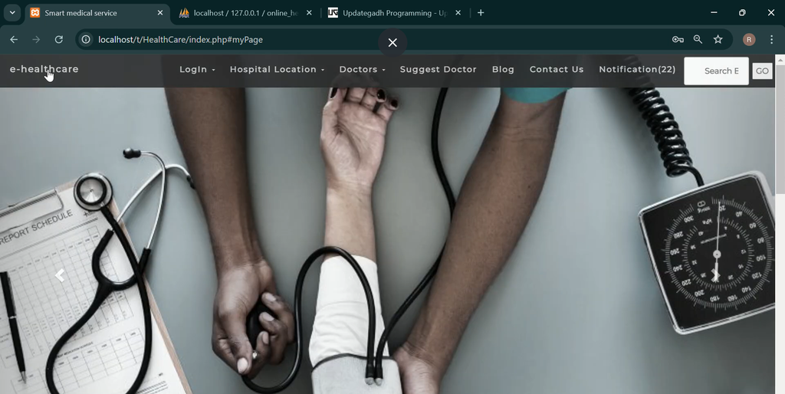Click the GO search button

(x=763, y=71)
